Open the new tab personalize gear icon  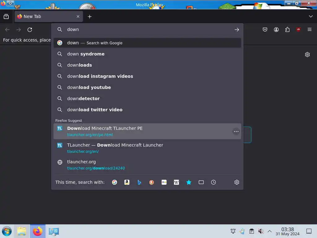click(x=307, y=55)
